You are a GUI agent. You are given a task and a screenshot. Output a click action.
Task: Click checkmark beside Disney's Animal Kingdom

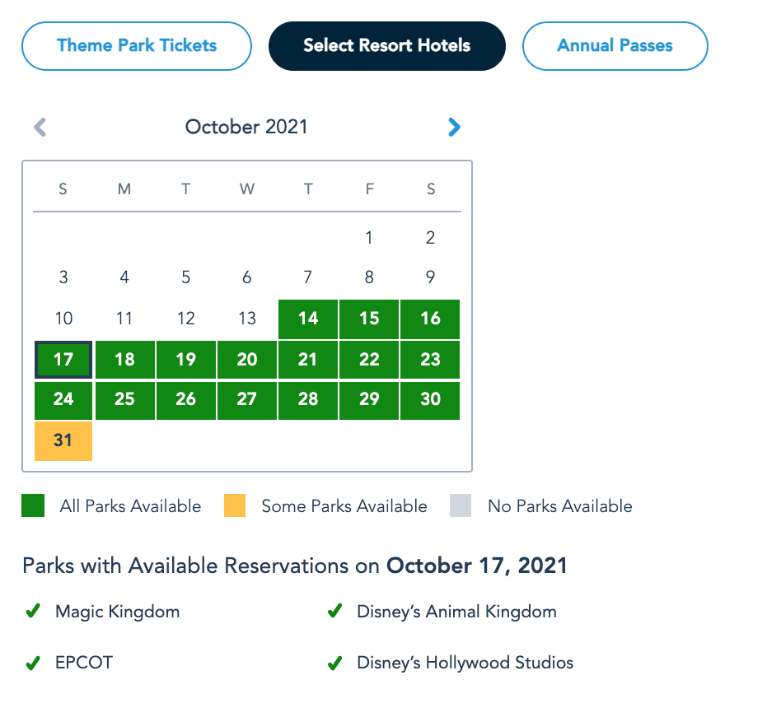coord(334,612)
